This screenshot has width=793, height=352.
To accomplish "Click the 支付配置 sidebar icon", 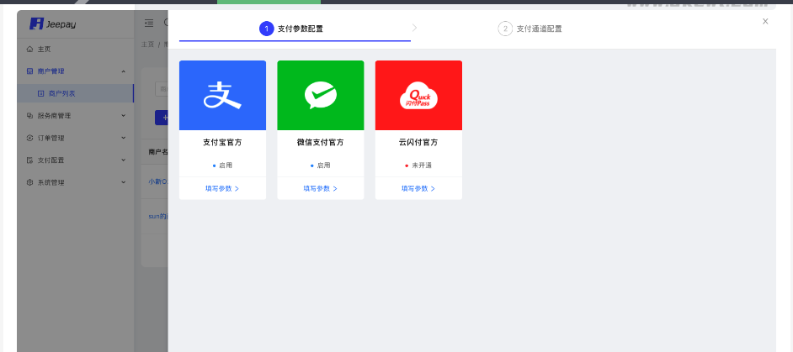I will click(x=29, y=160).
